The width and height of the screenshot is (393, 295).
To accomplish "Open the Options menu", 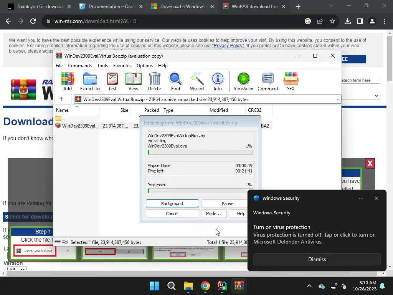I will click(x=145, y=65).
